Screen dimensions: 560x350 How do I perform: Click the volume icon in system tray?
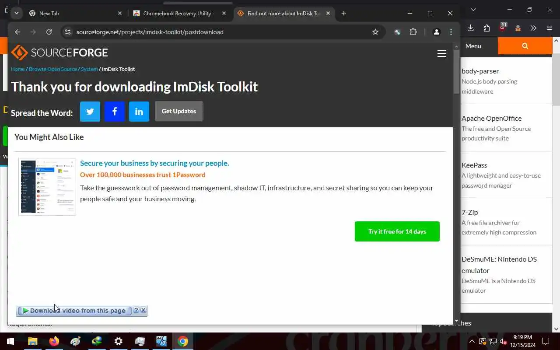(x=503, y=341)
